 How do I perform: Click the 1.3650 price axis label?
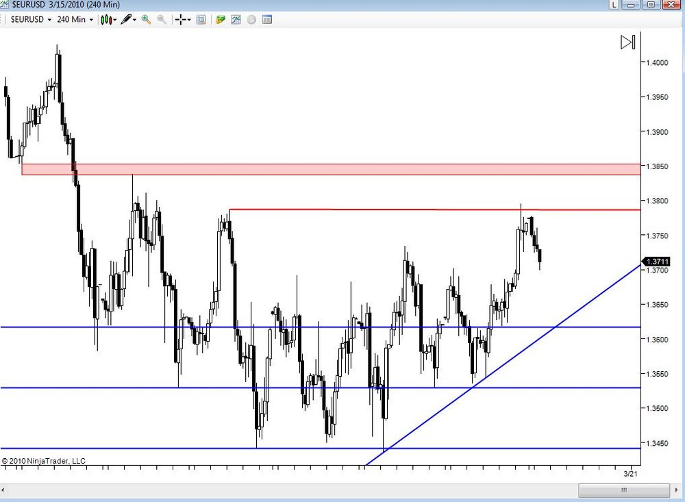click(x=657, y=305)
